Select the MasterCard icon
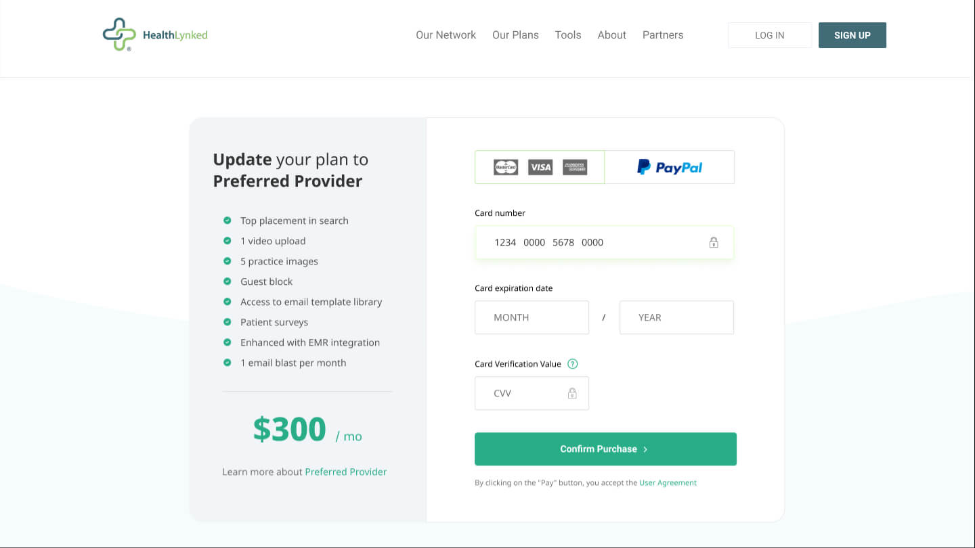 point(506,167)
